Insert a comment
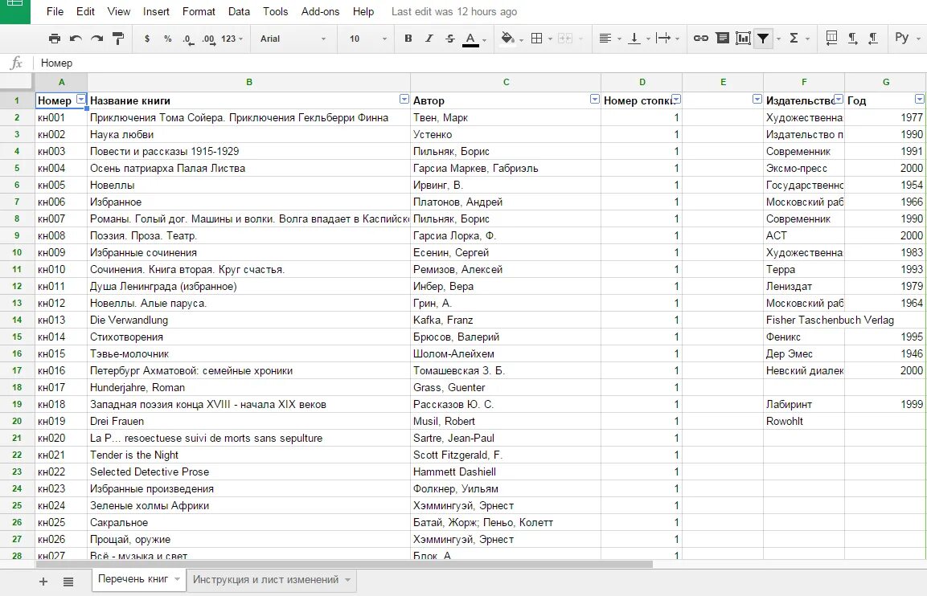 point(722,39)
